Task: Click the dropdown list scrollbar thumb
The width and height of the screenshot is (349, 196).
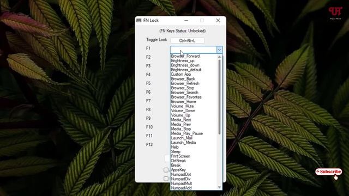Action: (x=219, y=97)
